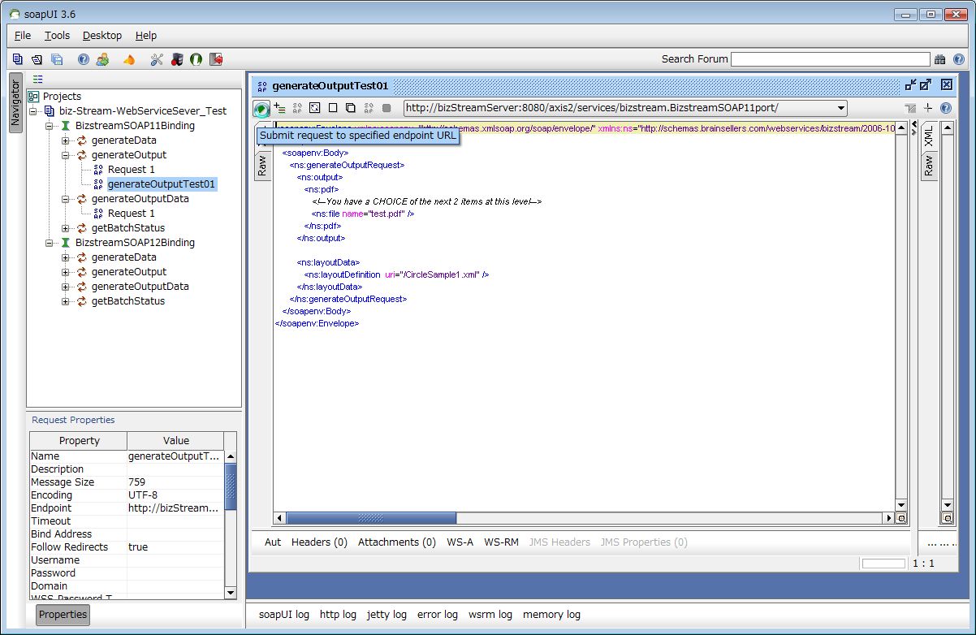Open the WS-RM tab
Viewport: 976px width, 635px height.
501,542
